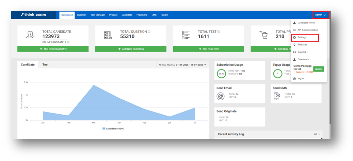Open the Test Manager menu
The width and height of the screenshot is (353, 161).
(x=98, y=15)
